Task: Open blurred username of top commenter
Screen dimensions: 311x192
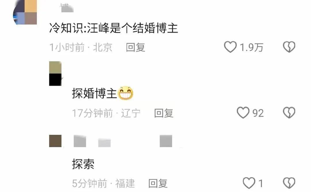Action: pyautogui.click(x=67, y=8)
